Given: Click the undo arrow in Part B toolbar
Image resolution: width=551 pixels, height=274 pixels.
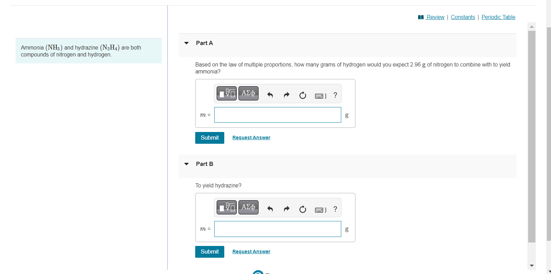Looking at the screenshot, I should [x=270, y=209].
